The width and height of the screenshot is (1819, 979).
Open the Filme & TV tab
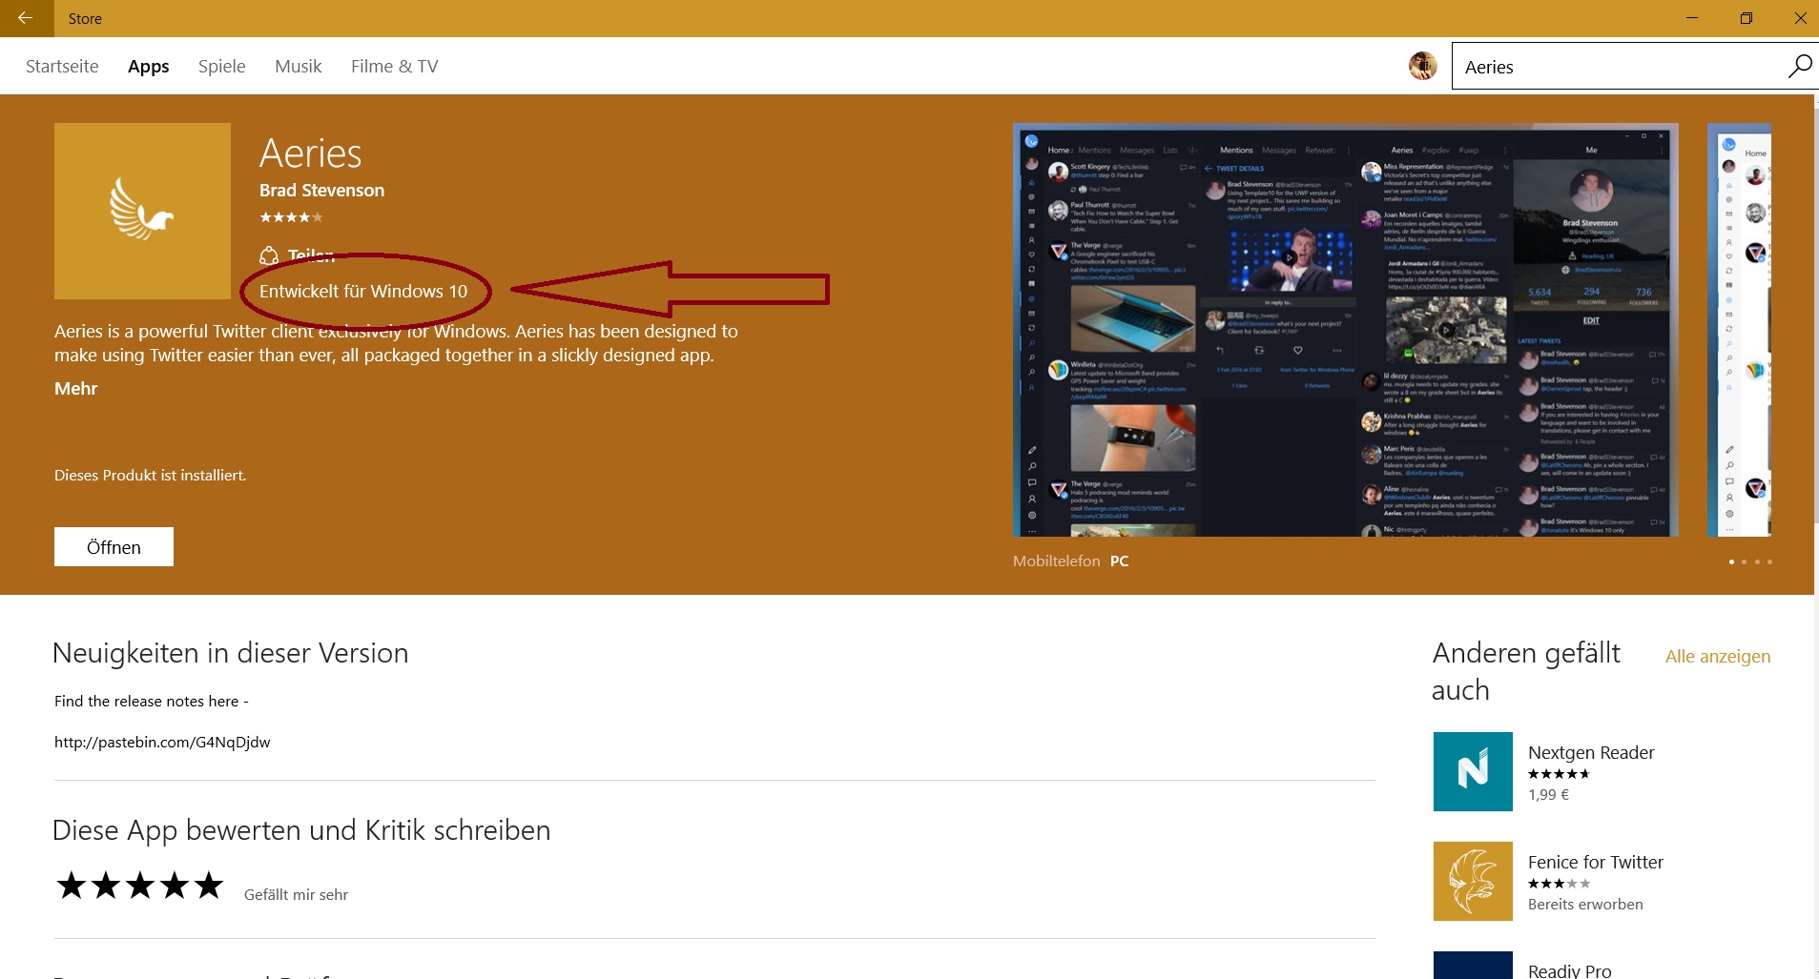pos(395,67)
